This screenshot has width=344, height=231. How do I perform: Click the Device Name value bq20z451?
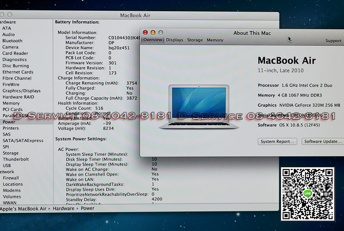pyautogui.click(x=119, y=48)
